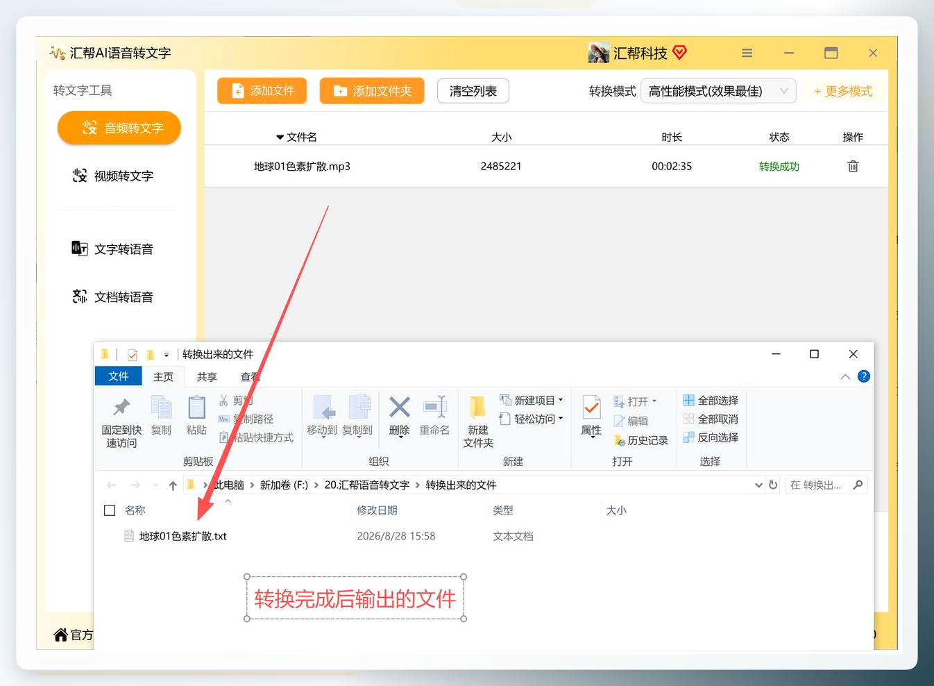
Task: Open 文字转语音 tool
Action: [x=113, y=249]
